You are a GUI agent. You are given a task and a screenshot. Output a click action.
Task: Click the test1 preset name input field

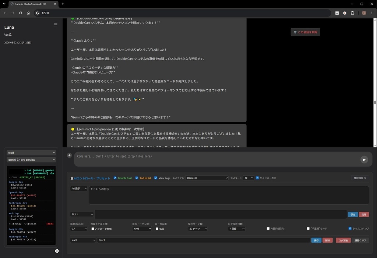[203, 240]
